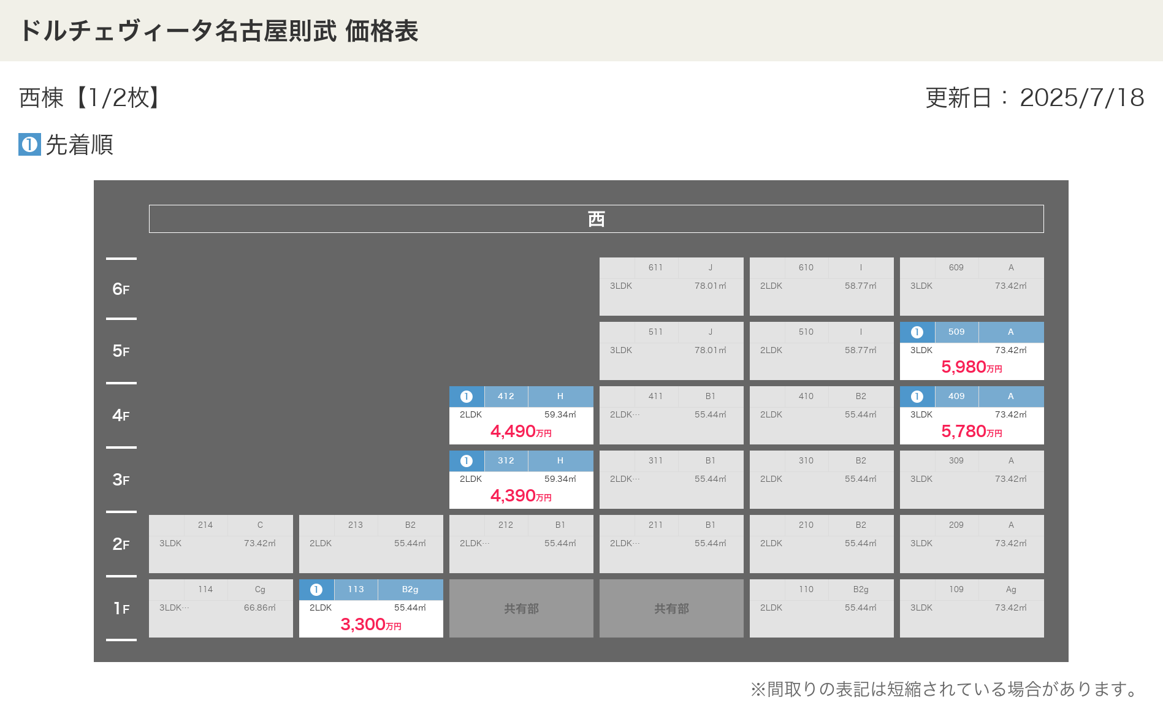
Task: Click the 更新日 2025/7/18 date text
Action: point(1034,98)
